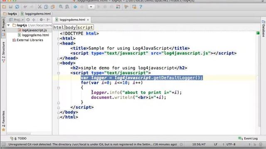
Task: Click the Collapse All icon in Project panel
Action: [x=34, y=20]
